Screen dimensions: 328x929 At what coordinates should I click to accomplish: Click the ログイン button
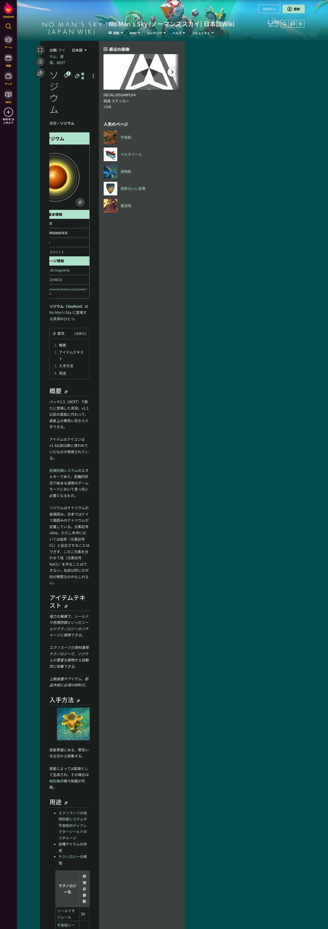coord(269,9)
